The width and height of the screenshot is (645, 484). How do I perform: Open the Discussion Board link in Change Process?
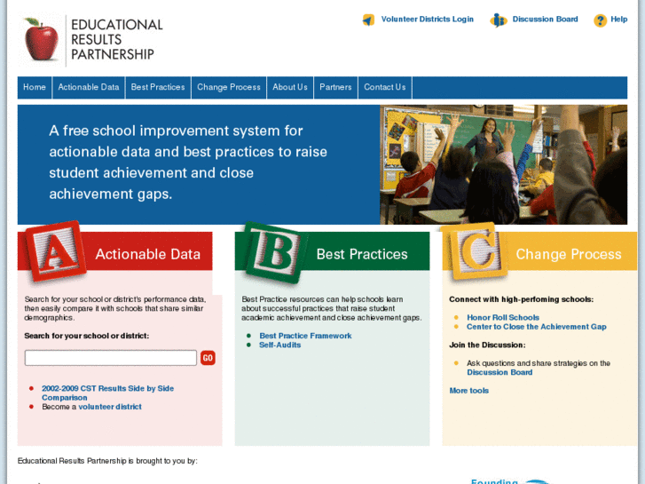pos(499,372)
